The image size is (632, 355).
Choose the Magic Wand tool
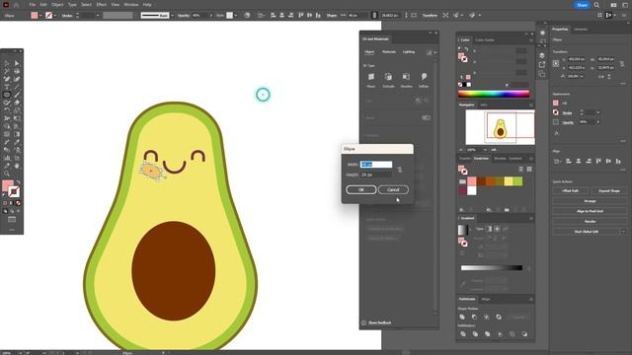point(7,71)
